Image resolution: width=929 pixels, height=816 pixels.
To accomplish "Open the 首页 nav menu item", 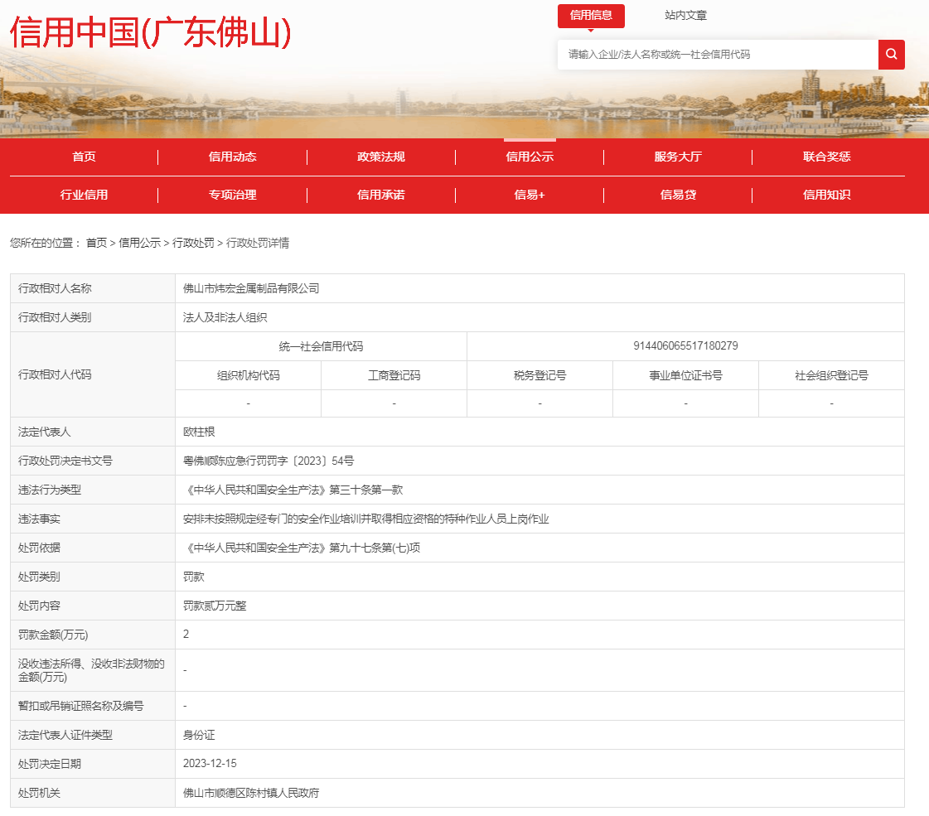I will (84, 157).
